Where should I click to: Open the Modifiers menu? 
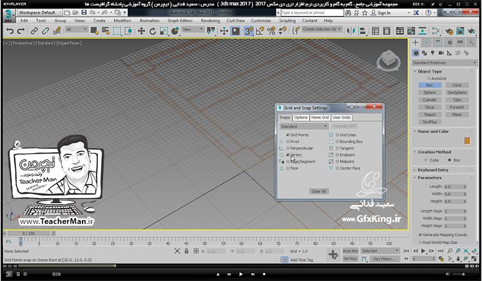tap(122, 21)
